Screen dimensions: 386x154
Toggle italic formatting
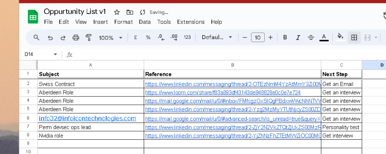coord(298,38)
